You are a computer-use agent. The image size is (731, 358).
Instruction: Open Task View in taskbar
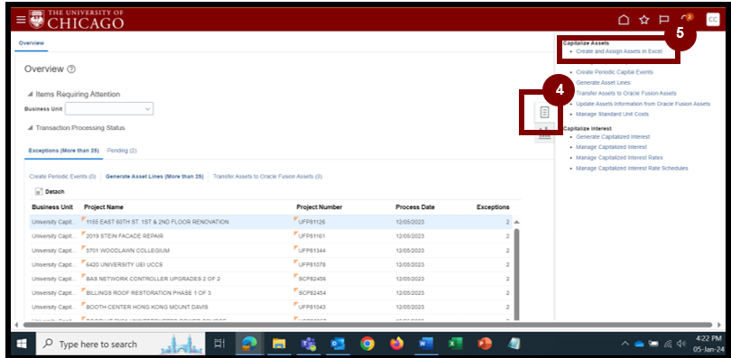[219, 344]
